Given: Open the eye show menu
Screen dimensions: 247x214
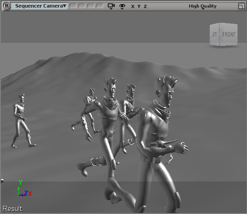Looking at the screenshot, I should pyautogui.click(x=122, y=7).
